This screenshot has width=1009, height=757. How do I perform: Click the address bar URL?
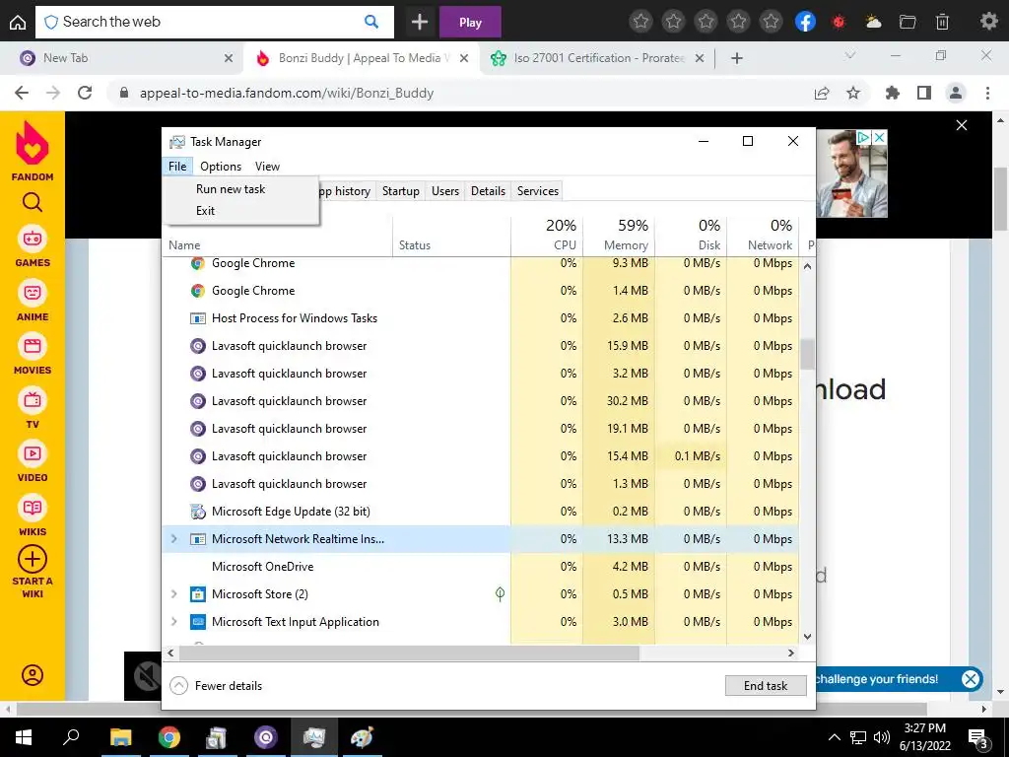click(x=287, y=94)
